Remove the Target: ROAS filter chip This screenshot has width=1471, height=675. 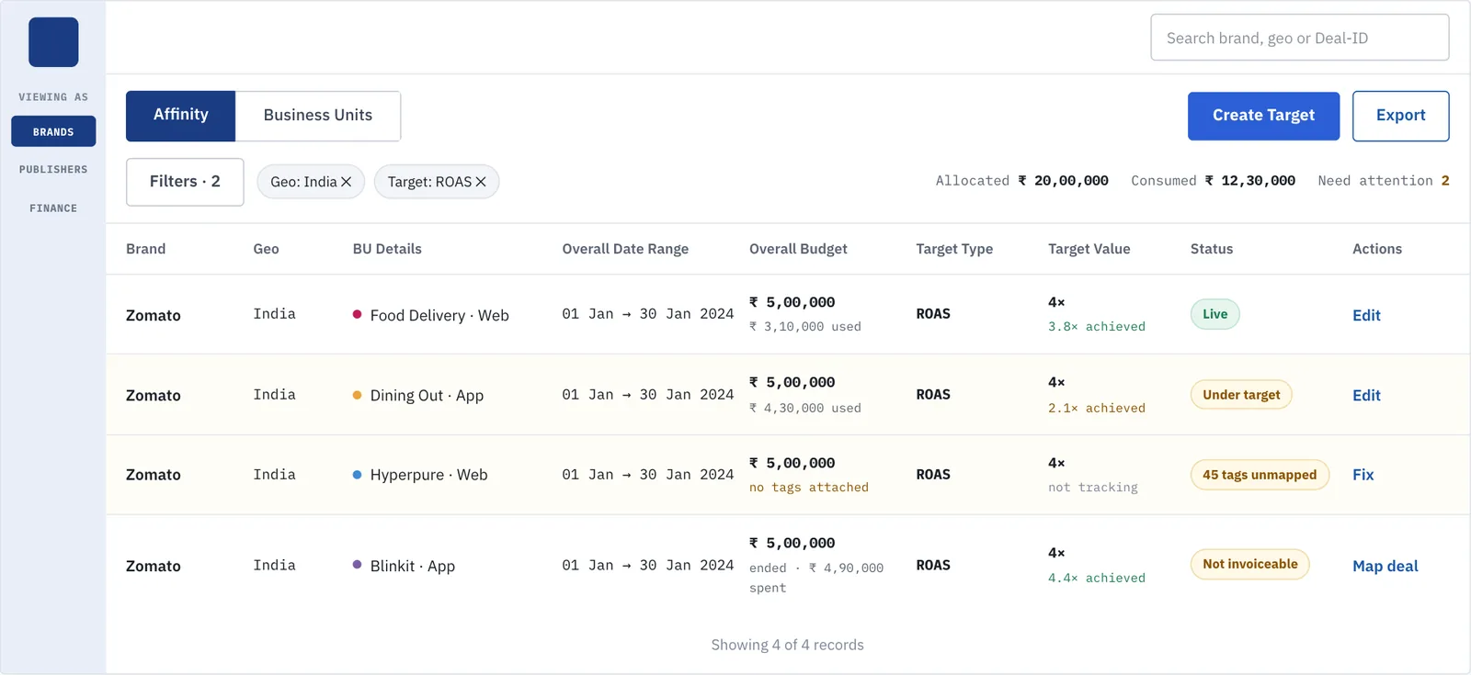(481, 182)
